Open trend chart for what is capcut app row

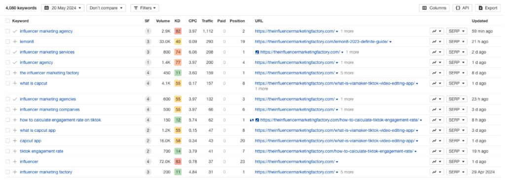436,130
